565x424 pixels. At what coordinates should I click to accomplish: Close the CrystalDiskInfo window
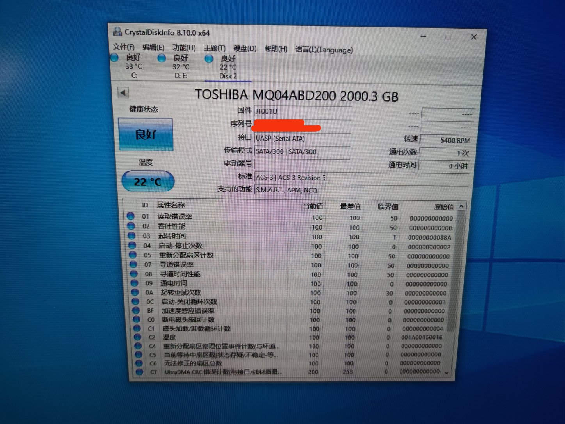pos(474,37)
